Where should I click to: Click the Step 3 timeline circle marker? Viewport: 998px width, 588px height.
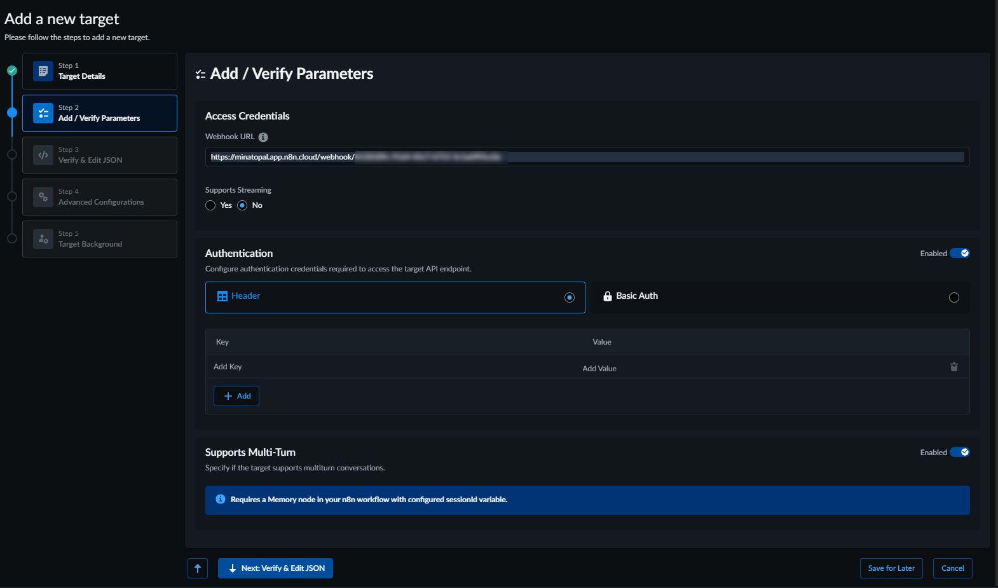[12, 154]
